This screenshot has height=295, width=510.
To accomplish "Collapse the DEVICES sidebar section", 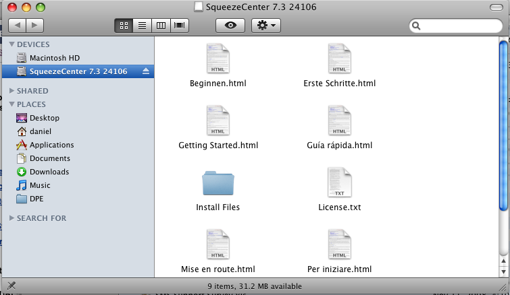I will 11,44.
